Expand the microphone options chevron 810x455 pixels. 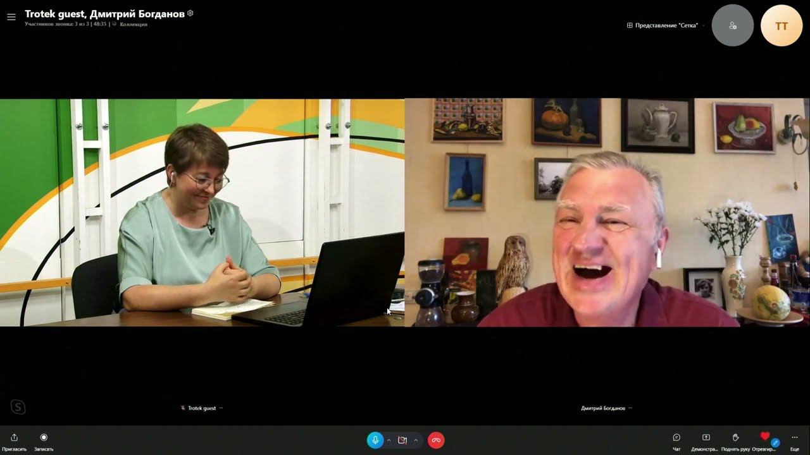click(389, 440)
